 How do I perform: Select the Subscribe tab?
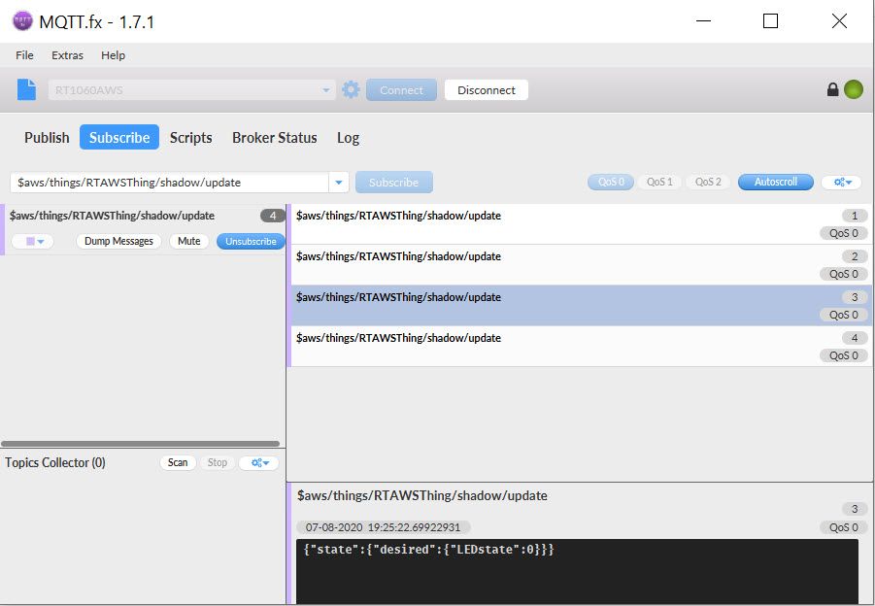pos(119,137)
